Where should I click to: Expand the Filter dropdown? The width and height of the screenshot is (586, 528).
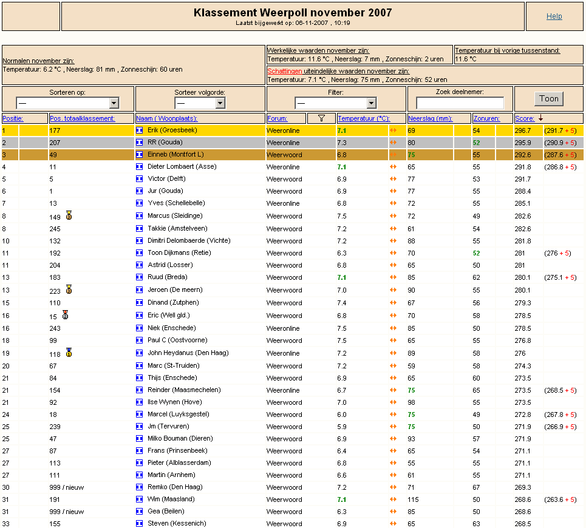pos(336,103)
